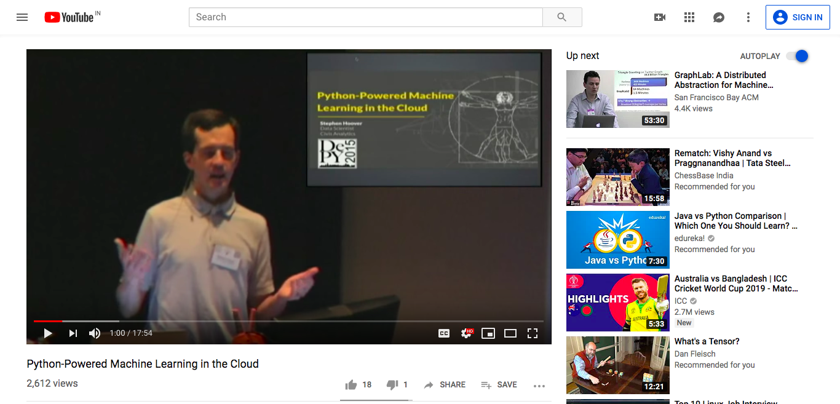The image size is (840, 404).
Task: Click the SIGN IN button
Action: (798, 17)
